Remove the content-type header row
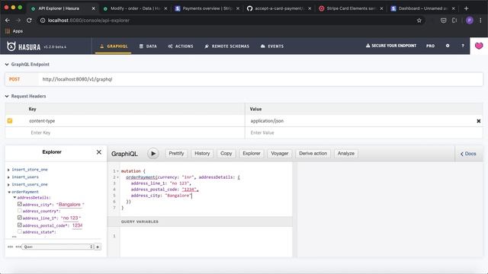This screenshot has width=488, height=274. coord(478,121)
